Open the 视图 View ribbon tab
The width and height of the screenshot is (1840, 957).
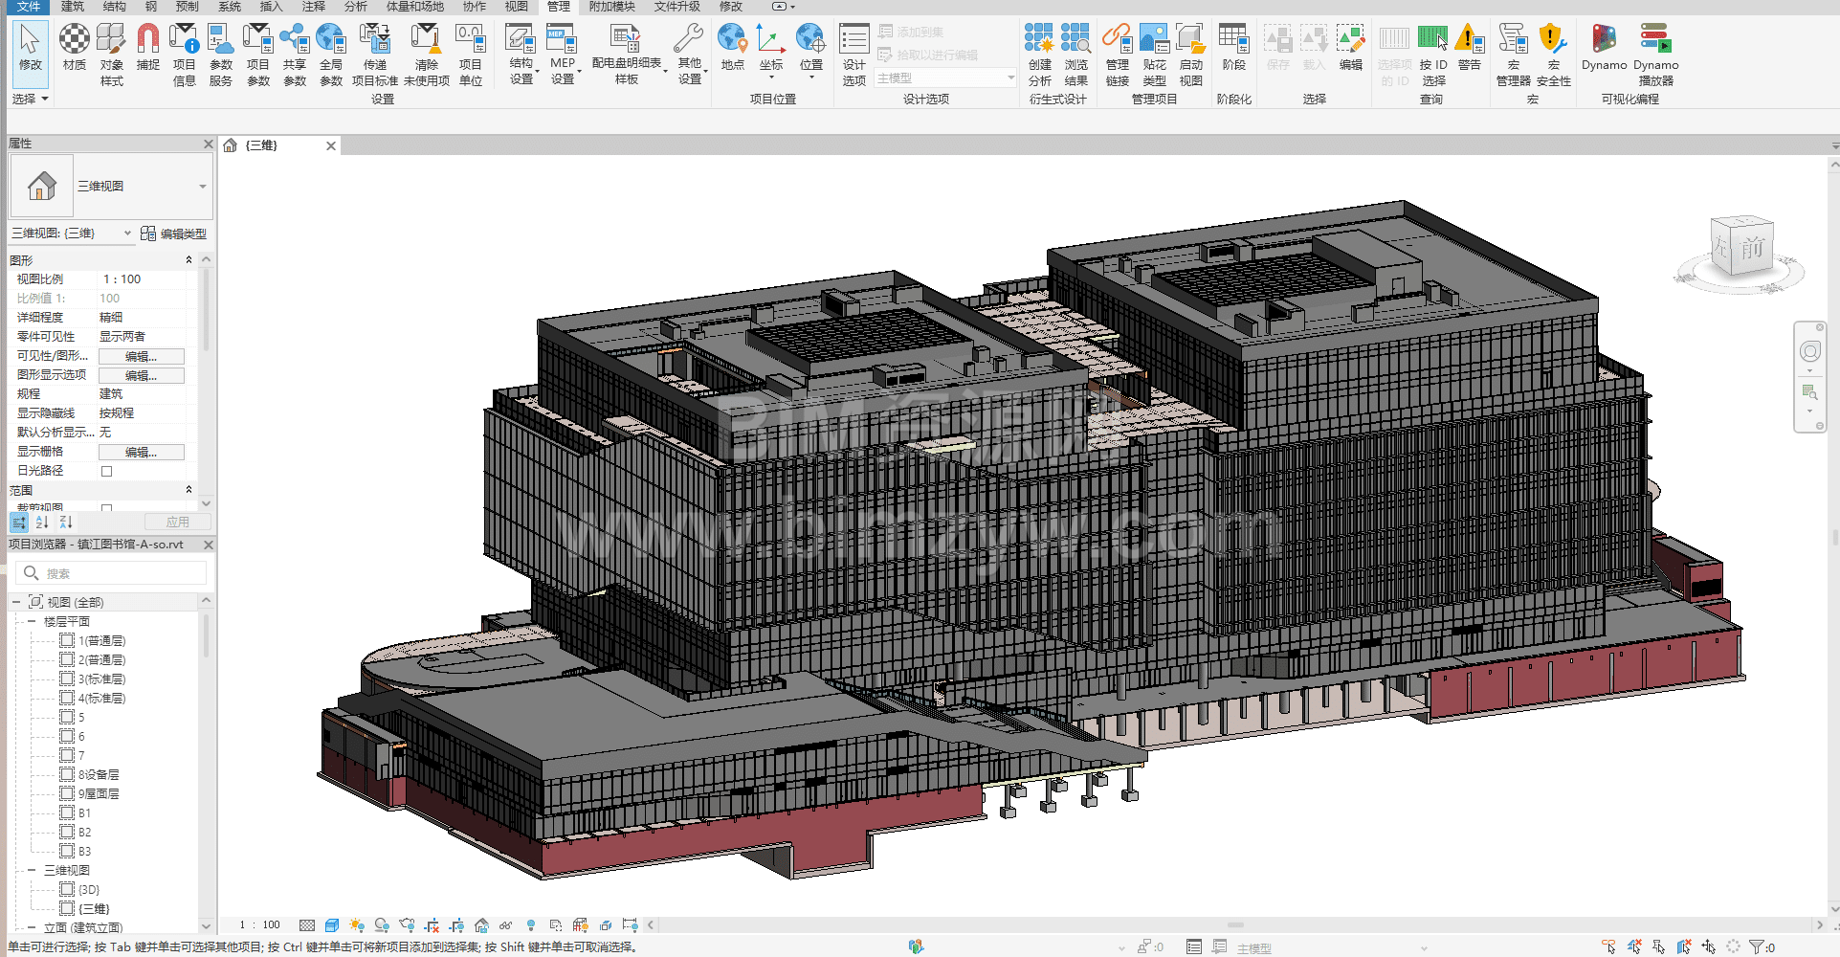click(516, 7)
